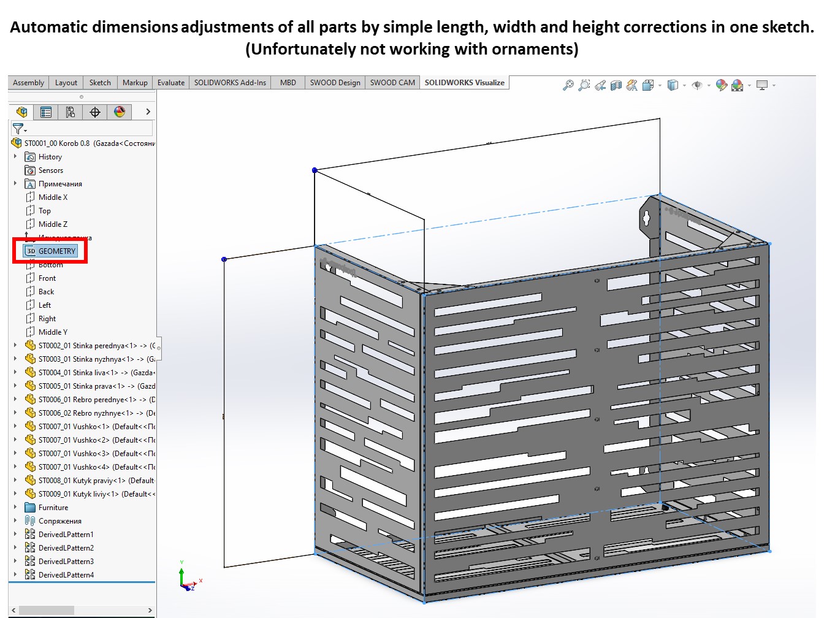The image size is (824, 618).
Task: Click the ST0007_01 Vushko<1> part icon
Action: click(30, 427)
